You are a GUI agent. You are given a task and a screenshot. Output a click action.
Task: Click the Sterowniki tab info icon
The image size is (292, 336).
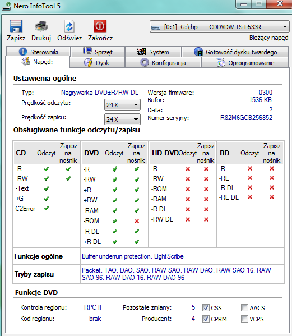[23, 52]
